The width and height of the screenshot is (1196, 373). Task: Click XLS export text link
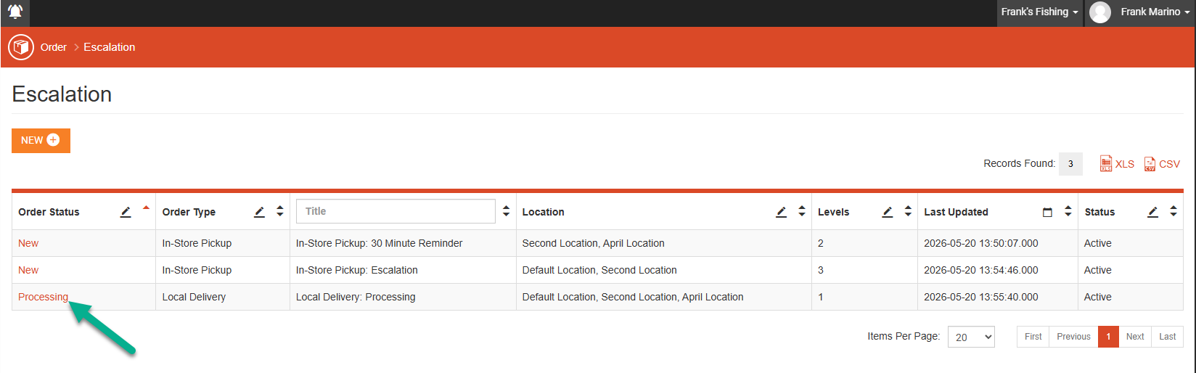1124,164
